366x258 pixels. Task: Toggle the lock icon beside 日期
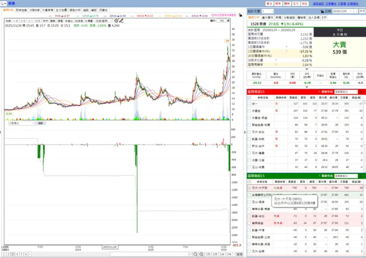[x=322, y=11]
